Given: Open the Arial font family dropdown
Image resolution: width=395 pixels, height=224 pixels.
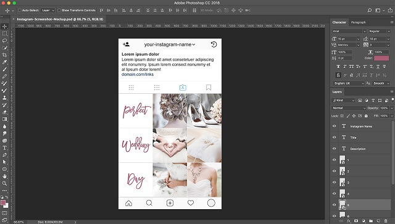Looking at the screenshot, I should [x=349, y=31].
